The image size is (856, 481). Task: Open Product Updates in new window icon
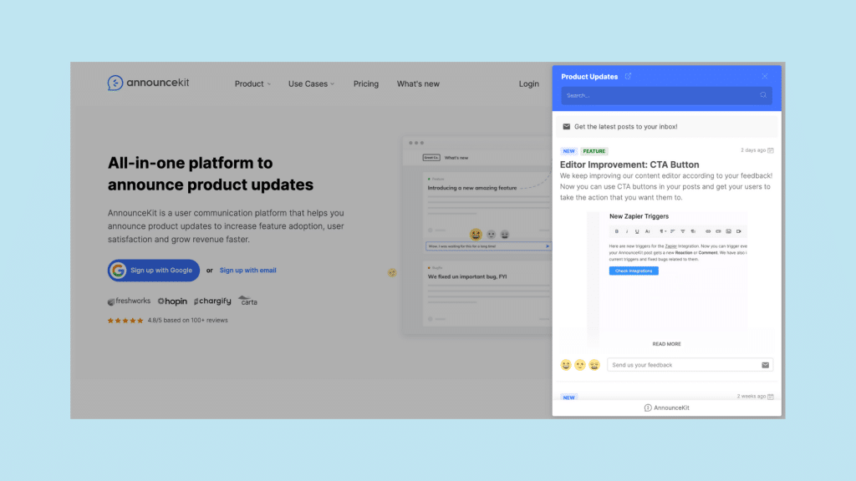click(x=628, y=76)
